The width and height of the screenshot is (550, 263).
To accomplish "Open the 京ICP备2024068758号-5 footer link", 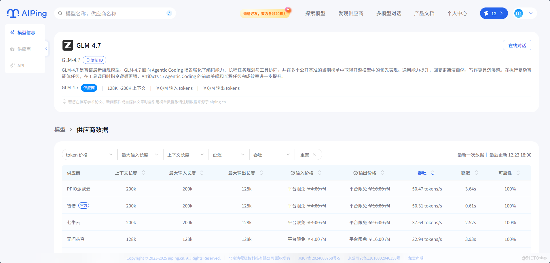I will (319, 258).
